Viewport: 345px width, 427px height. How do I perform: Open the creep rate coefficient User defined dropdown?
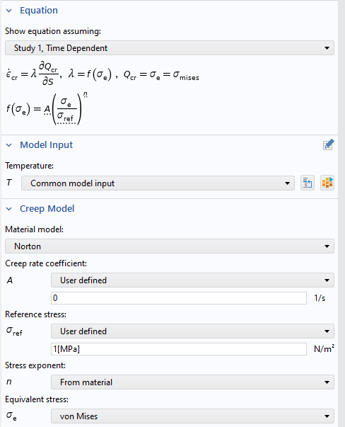192,280
